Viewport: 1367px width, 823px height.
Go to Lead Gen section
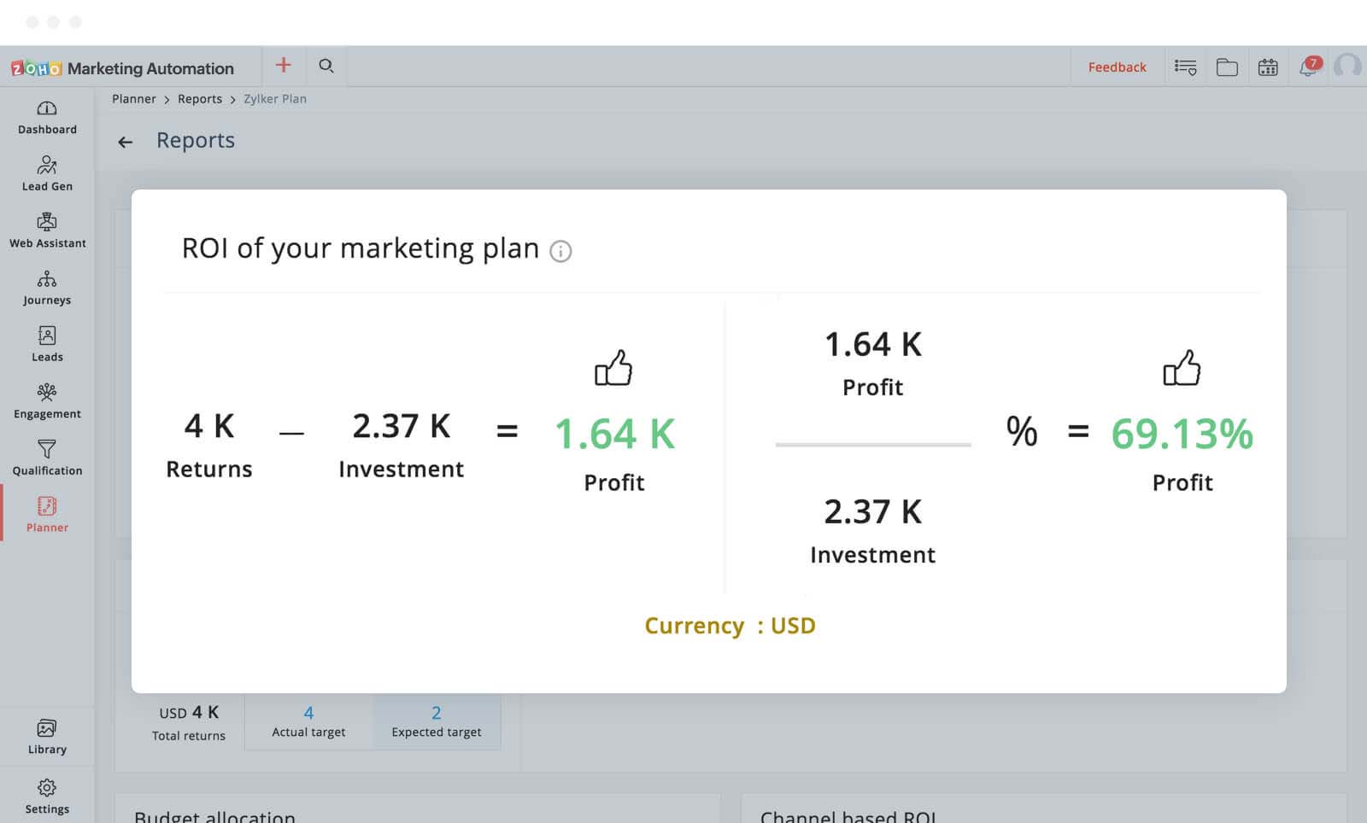[47, 174]
